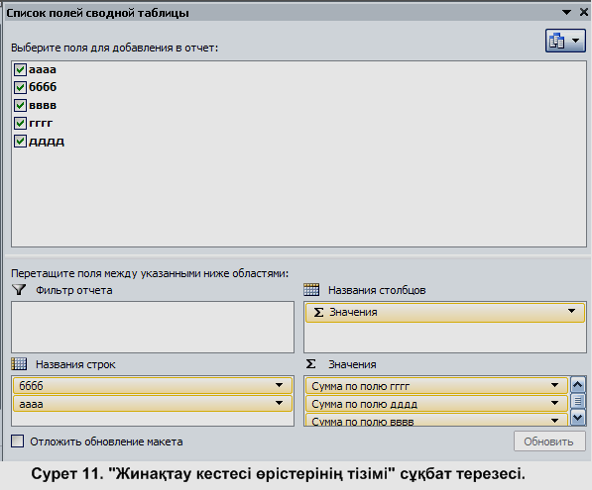Toggle the гггг field checkbox
The image size is (592, 490).
(20, 123)
